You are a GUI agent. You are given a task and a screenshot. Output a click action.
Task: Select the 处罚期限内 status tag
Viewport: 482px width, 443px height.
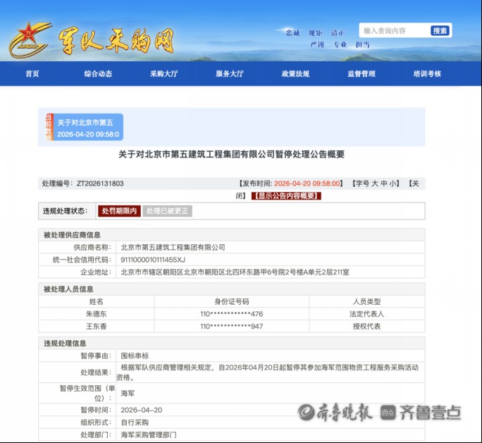click(119, 211)
